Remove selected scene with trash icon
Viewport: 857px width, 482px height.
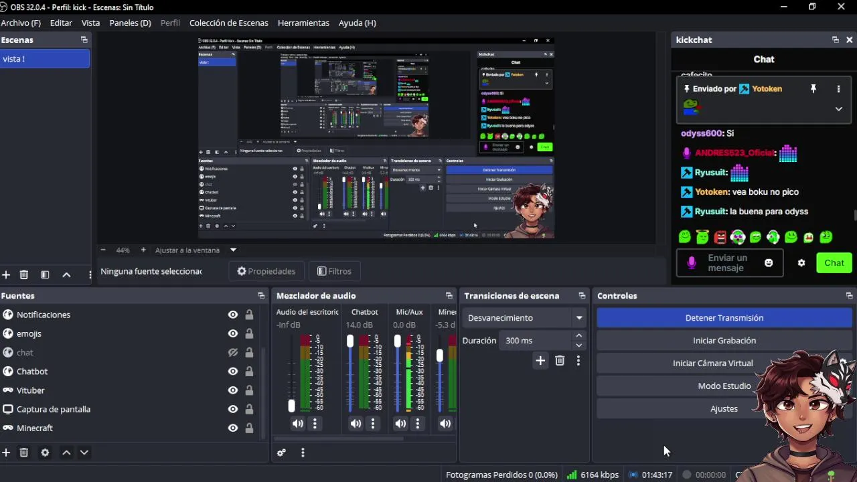(24, 274)
